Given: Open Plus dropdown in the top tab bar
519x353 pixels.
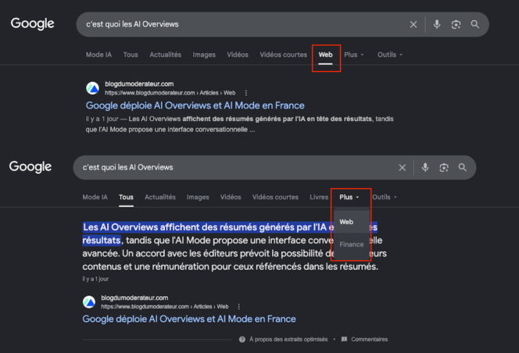Looking at the screenshot, I should pos(354,55).
